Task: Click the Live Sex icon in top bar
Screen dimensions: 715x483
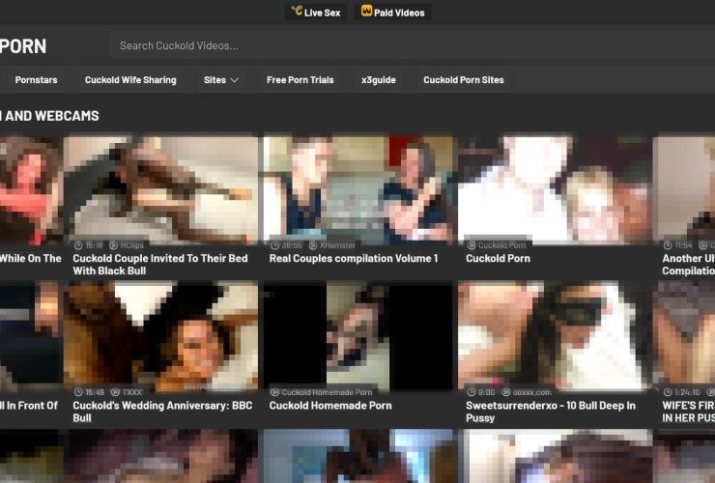Action: tap(297, 12)
